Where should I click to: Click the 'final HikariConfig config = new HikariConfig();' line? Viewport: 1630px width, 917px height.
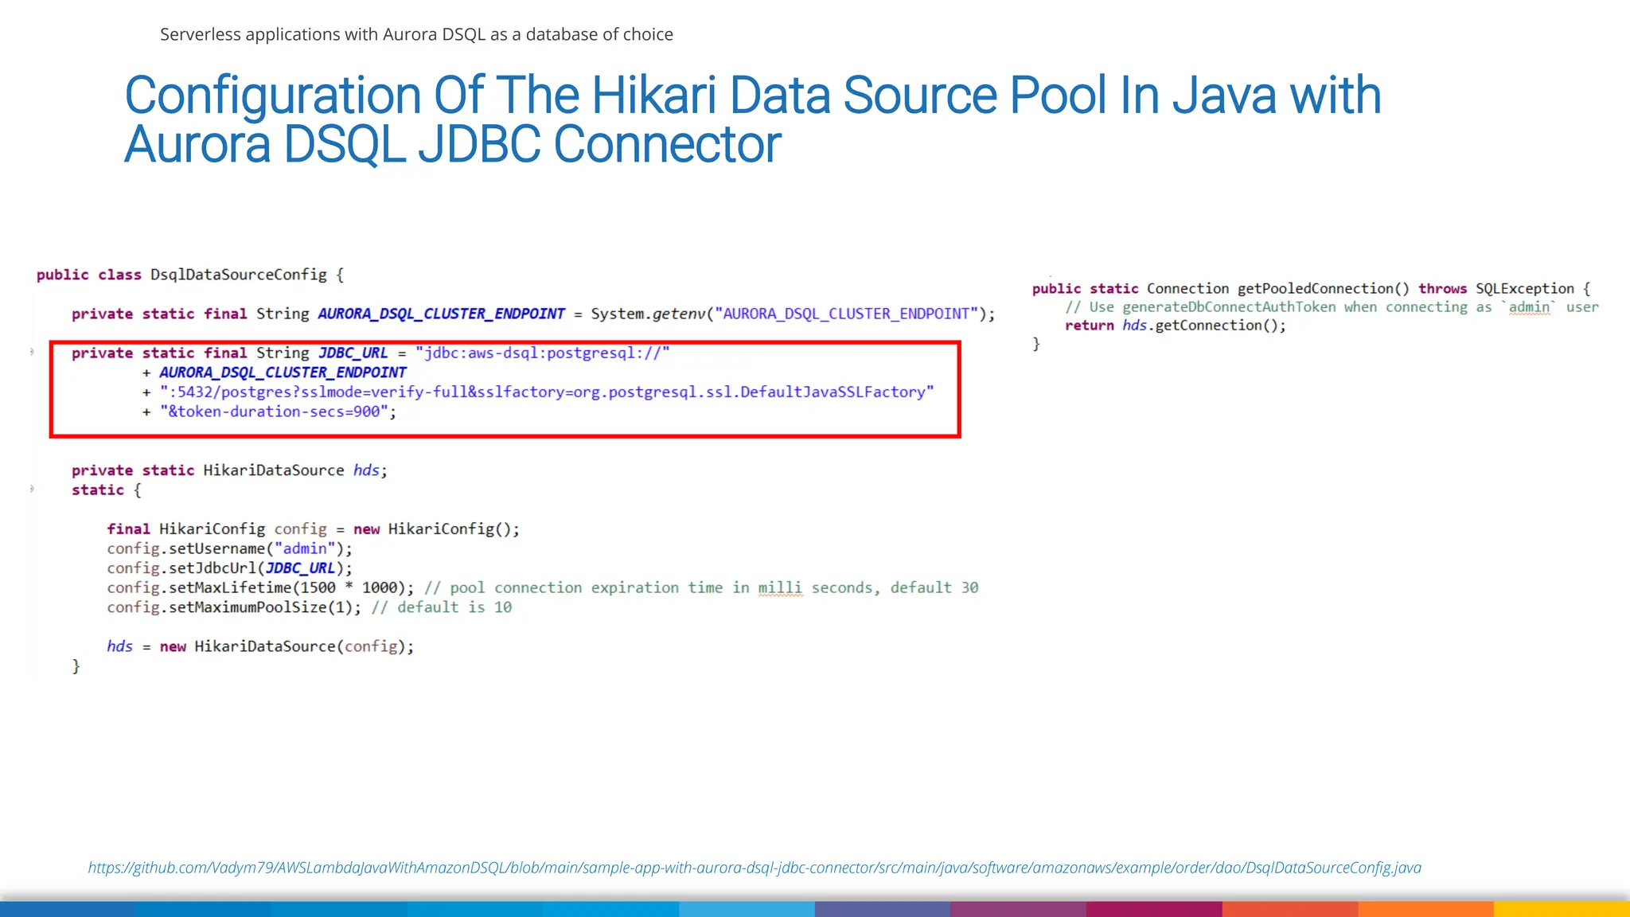(x=314, y=529)
